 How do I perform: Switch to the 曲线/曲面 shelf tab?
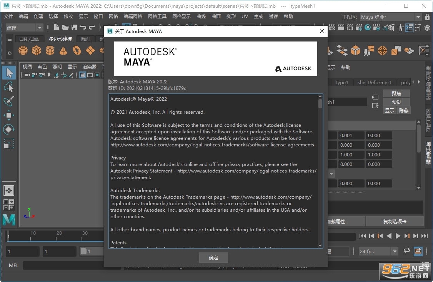pos(29,39)
